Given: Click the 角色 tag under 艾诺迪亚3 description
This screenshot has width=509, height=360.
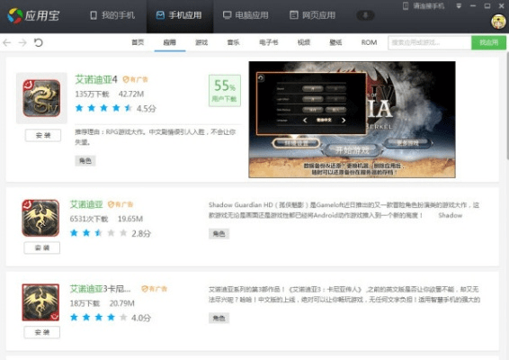Looking at the screenshot, I should click(219, 318).
